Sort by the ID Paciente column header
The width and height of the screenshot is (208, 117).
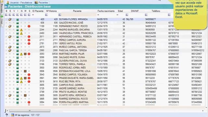38,11
